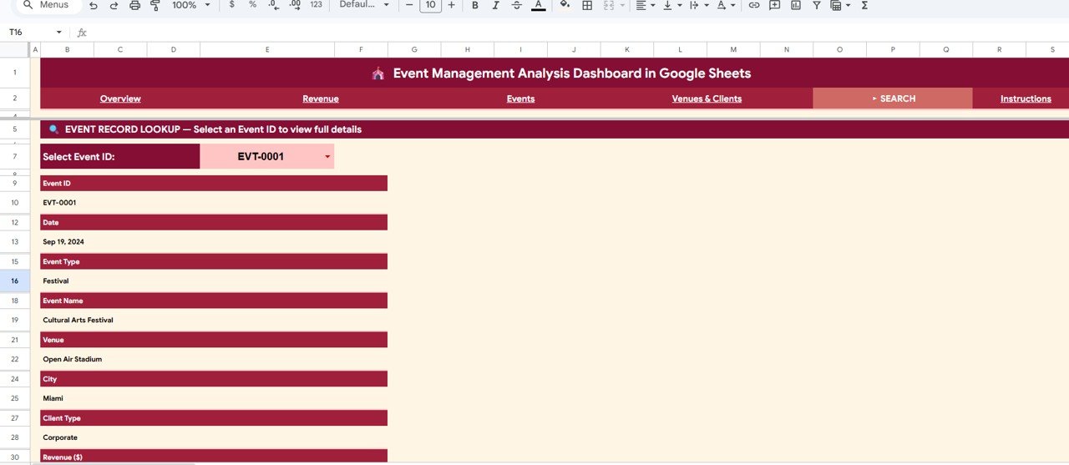Click the 'Sep 19, 2024' cell
1069x465 pixels.
[214, 241]
